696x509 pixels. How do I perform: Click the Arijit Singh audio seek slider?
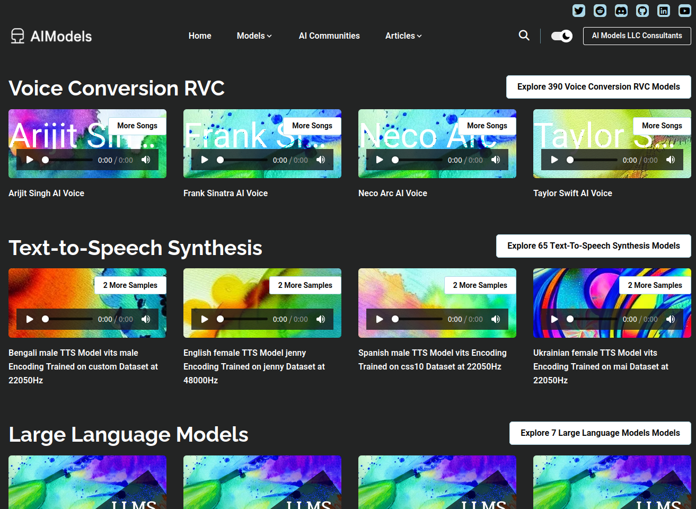(x=67, y=160)
